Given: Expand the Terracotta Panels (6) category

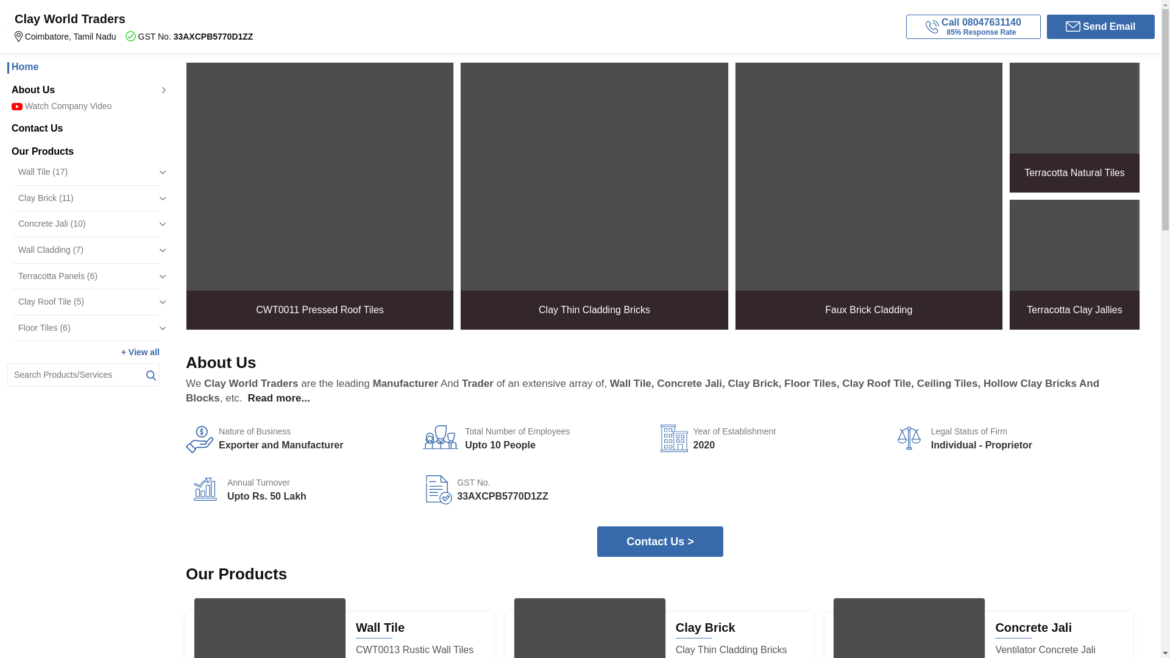Looking at the screenshot, I should point(162,277).
